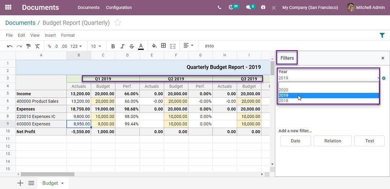This screenshot has height=189, width=390.
Task: Add a new Date filter
Action: [295, 141]
